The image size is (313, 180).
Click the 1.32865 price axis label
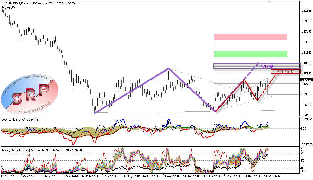point(306,10)
